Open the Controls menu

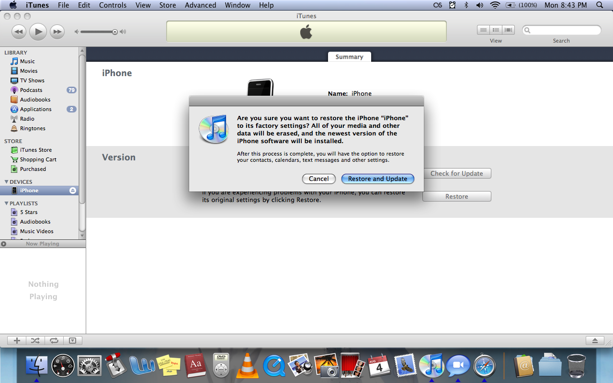[113, 5]
